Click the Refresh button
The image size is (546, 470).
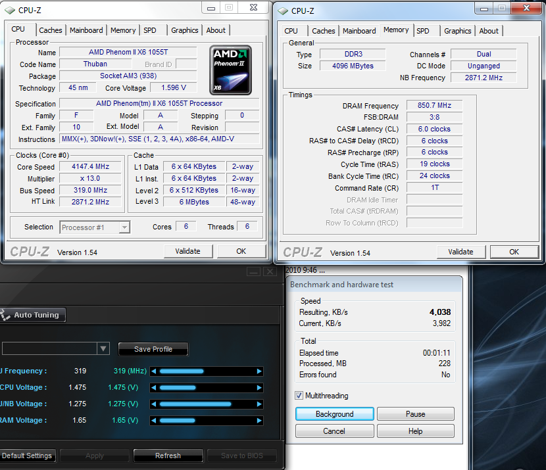point(168,456)
